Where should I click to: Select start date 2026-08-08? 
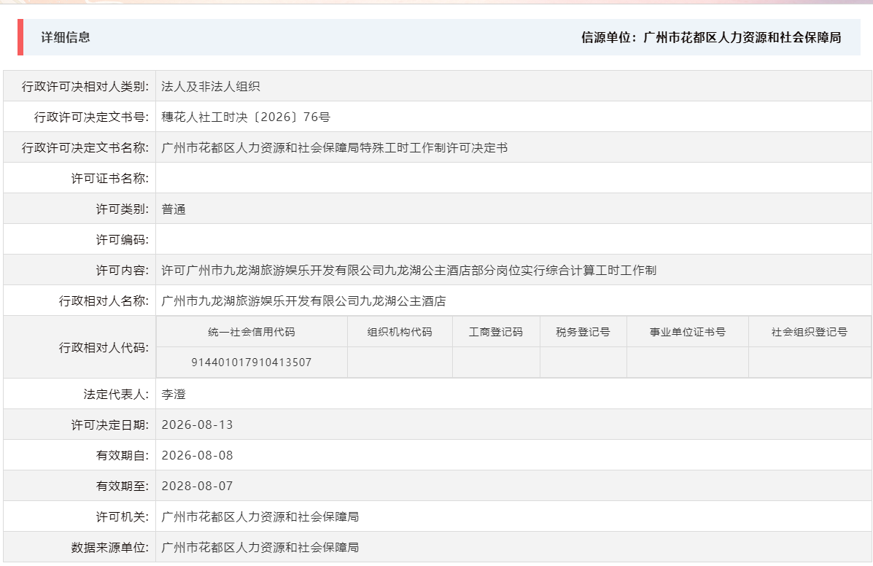click(x=197, y=455)
